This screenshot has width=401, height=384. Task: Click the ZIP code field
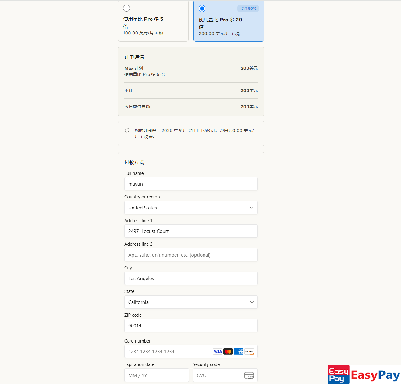tap(191, 325)
